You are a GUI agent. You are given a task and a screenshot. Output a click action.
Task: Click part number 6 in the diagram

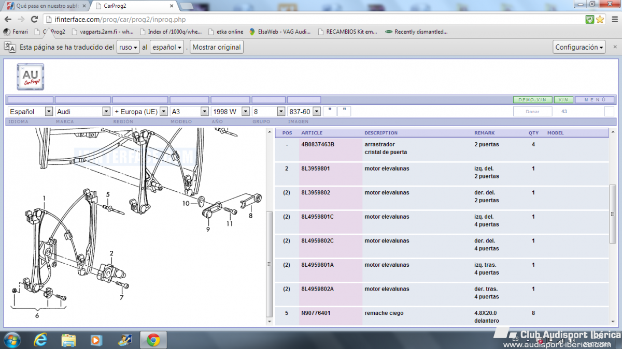[37, 315]
